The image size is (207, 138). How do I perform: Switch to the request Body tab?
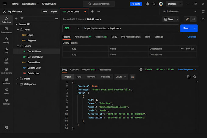(114, 37)
